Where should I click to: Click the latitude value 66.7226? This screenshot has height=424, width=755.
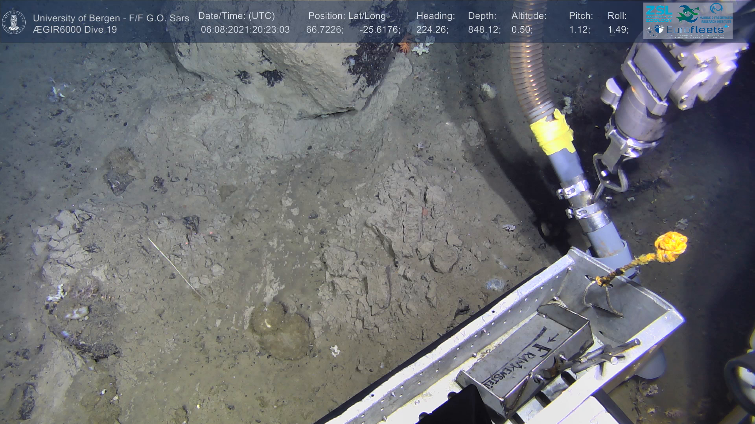coord(324,30)
